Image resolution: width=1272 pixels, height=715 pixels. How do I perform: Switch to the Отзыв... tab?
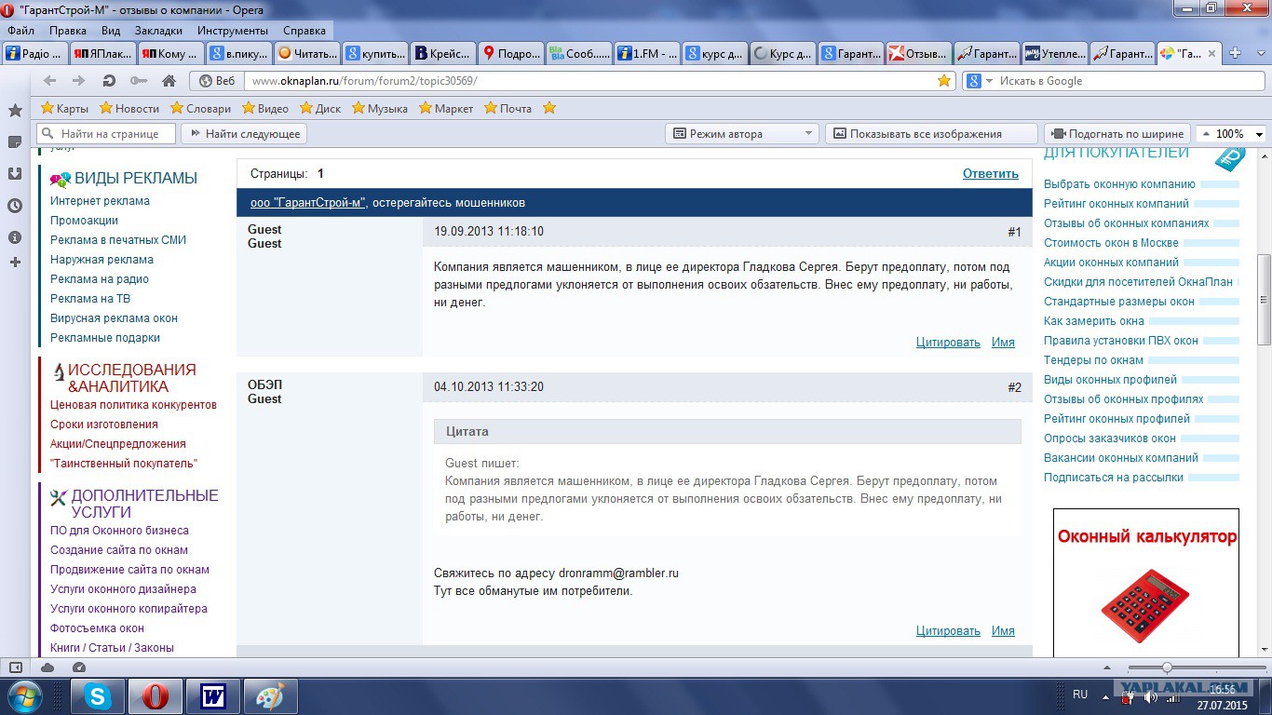(x=919, y=53)
